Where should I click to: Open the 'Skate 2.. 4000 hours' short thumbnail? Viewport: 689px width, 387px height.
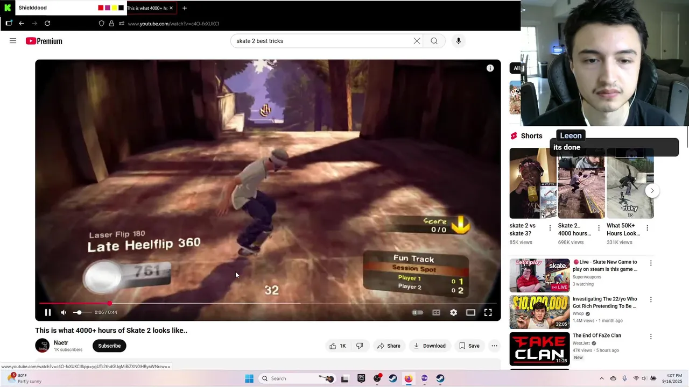pyautogui.click(x=581, y=183)
